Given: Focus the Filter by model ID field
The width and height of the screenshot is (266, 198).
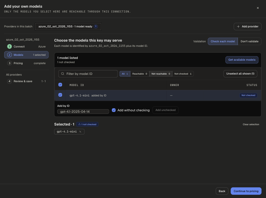Looking at the screenshot, I should 88,74.
